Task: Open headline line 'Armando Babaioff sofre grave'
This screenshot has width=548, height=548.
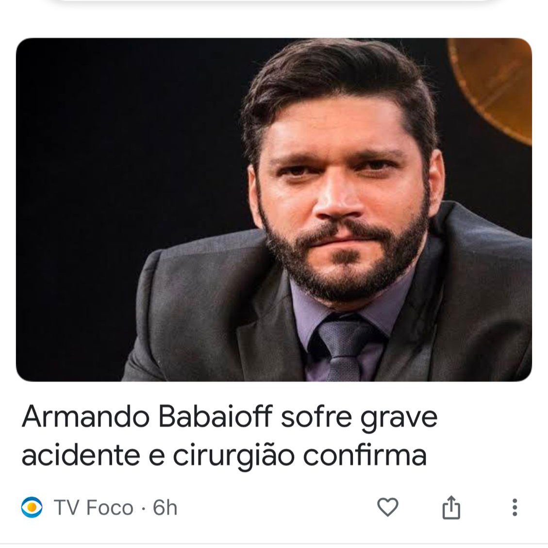Action: pyautogui.click(x=230, y=417)
